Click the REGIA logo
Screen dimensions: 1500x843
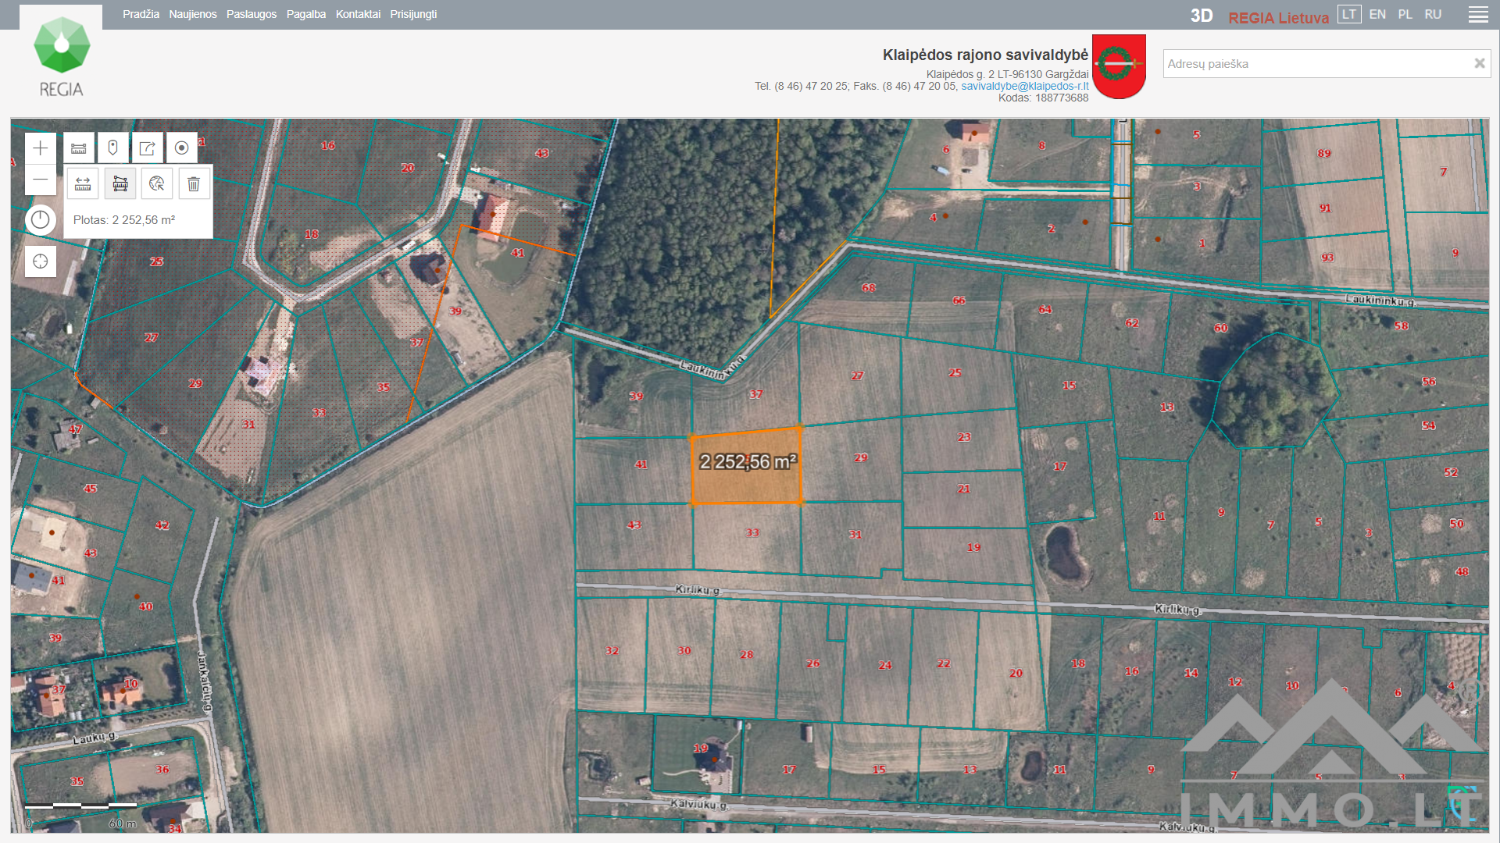coord(62,57)
